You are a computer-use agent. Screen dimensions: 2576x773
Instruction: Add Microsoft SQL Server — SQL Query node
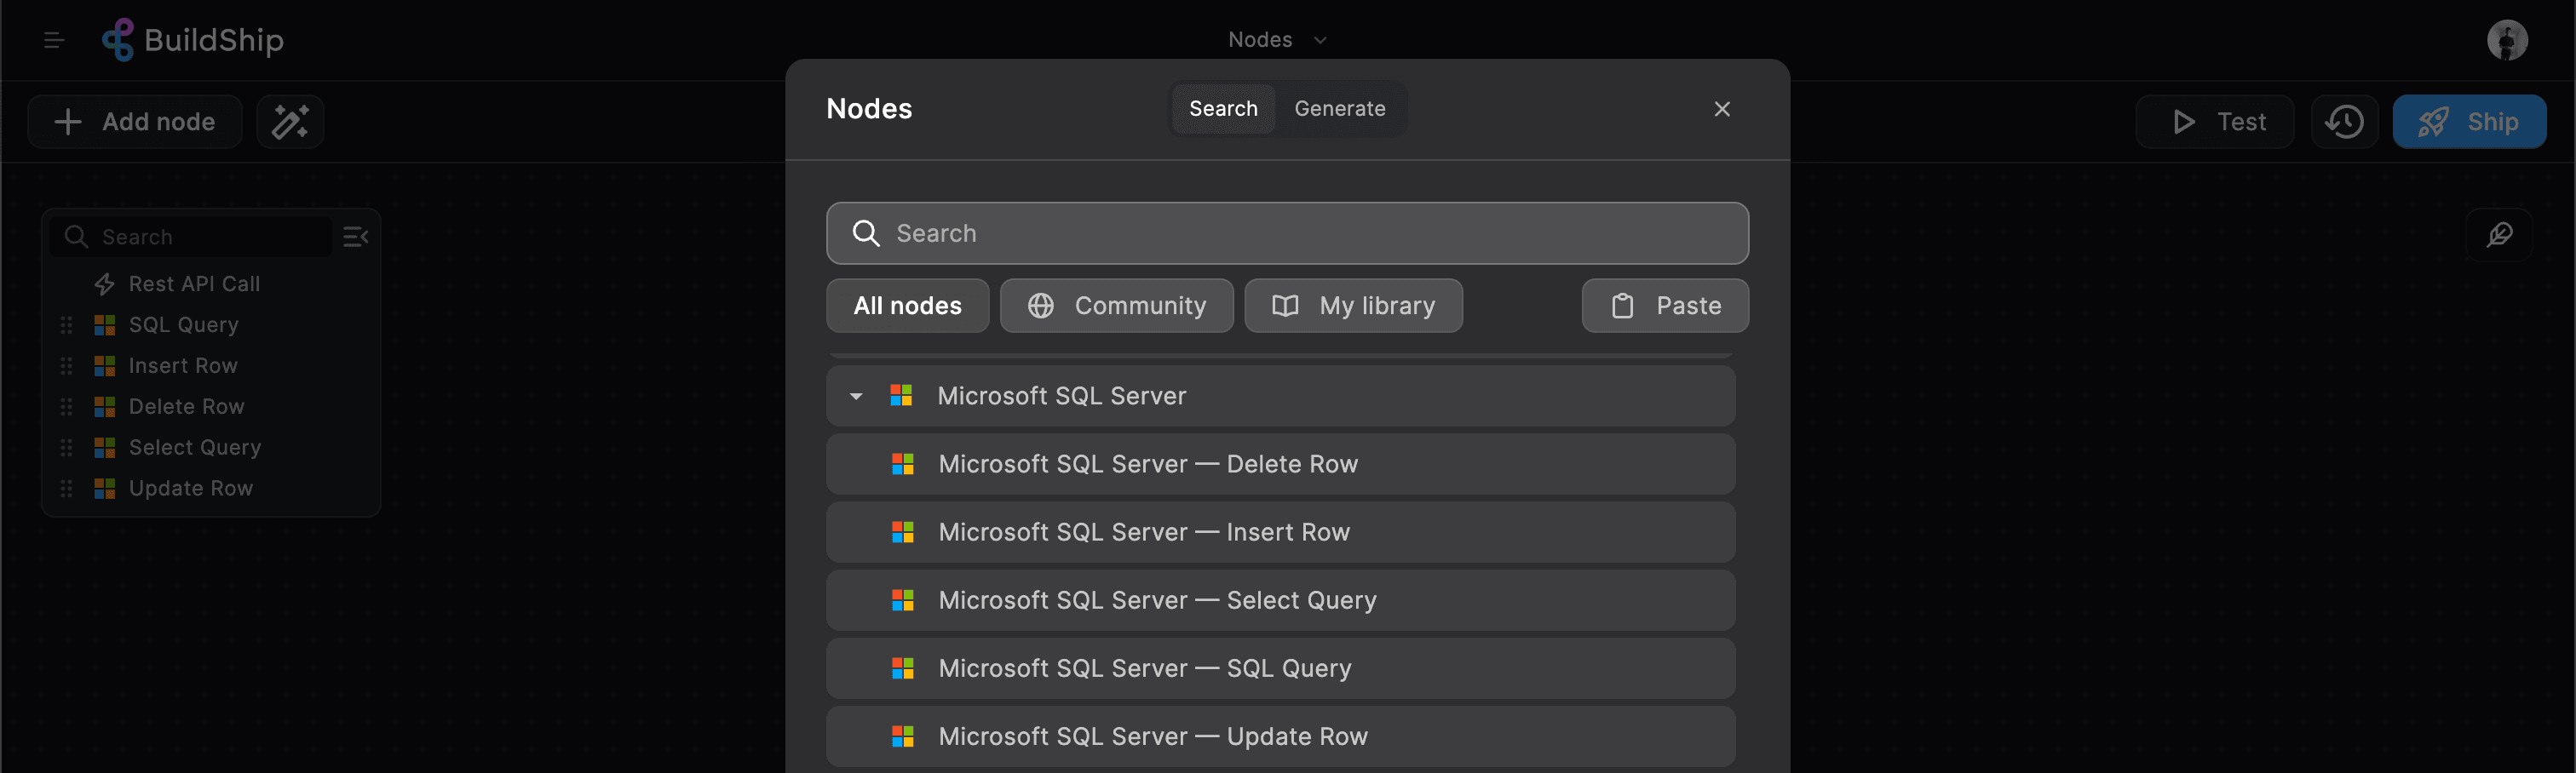click(x=1280, y=669)
